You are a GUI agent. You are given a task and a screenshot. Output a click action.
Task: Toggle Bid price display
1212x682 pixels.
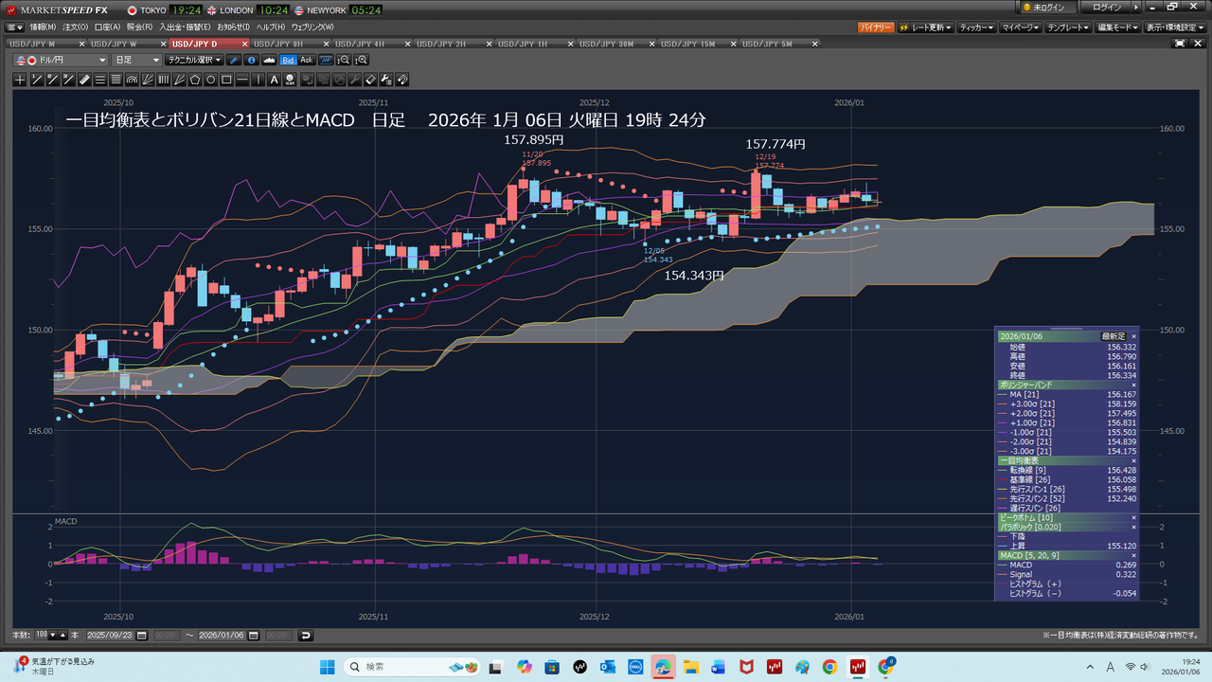pos(288,60)
